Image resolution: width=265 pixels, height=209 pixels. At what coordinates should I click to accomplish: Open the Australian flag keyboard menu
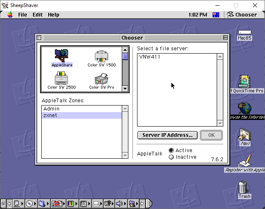tap(216, 15)
